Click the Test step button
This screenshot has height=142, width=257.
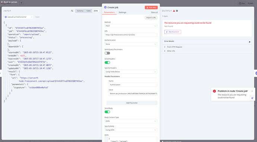point(151,7)
